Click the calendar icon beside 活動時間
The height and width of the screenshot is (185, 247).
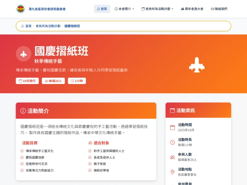(x=172, y=127)
